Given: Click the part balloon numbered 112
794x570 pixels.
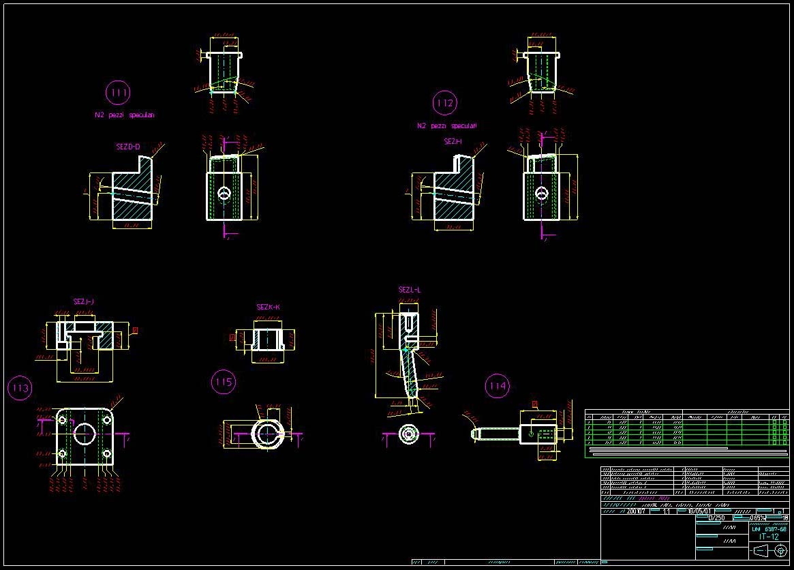Looking at the screenshot, I should (444, 103).
